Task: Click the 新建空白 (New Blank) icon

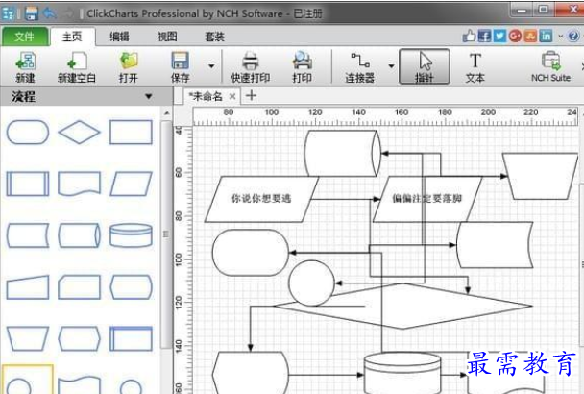Action: point(77,66)
